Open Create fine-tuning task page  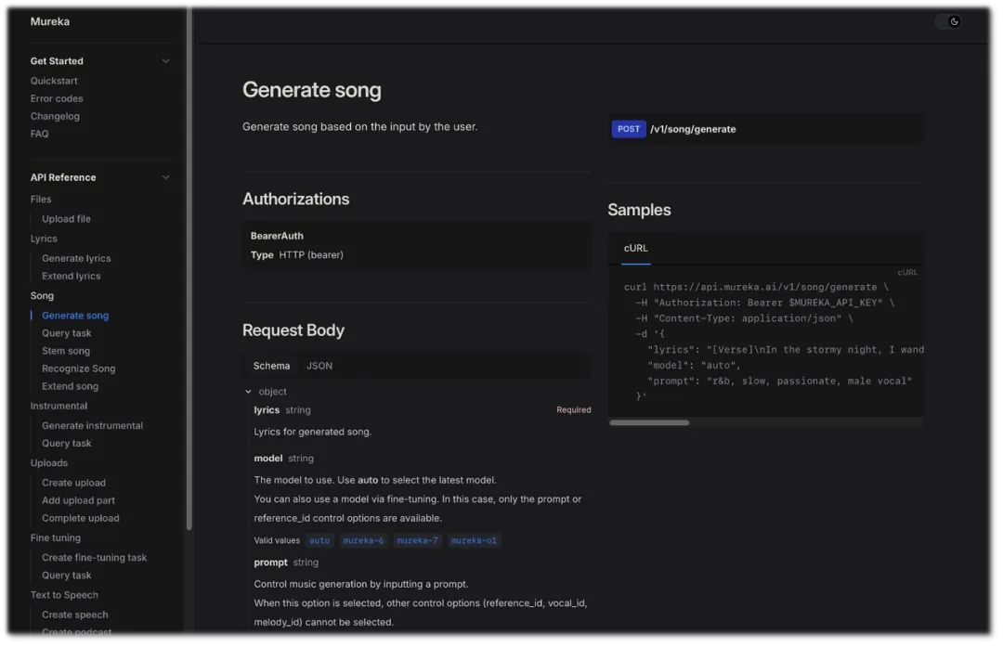(94, 558)
